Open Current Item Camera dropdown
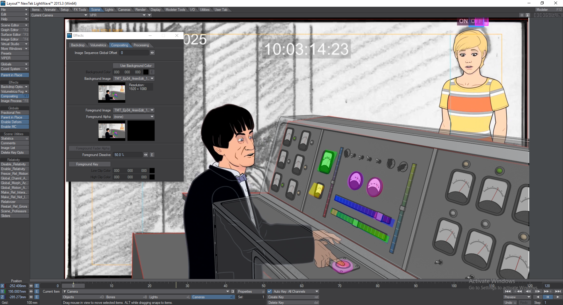563x305 pixels. point(146,292)
